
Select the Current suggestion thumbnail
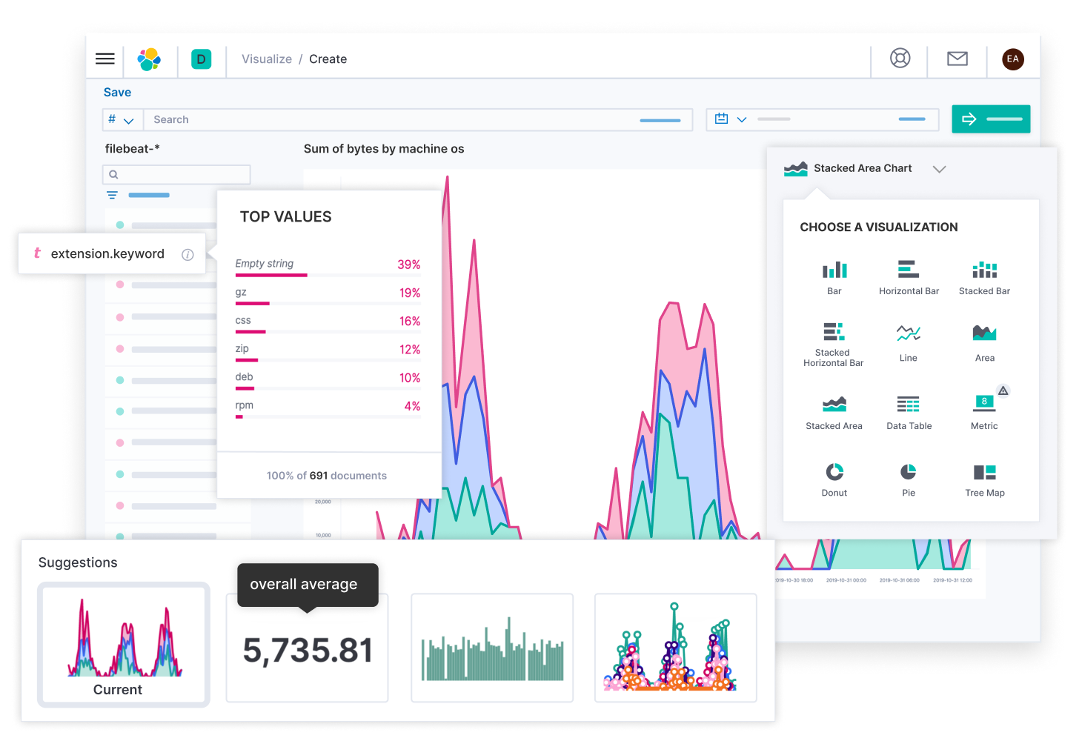click(123, 643)
